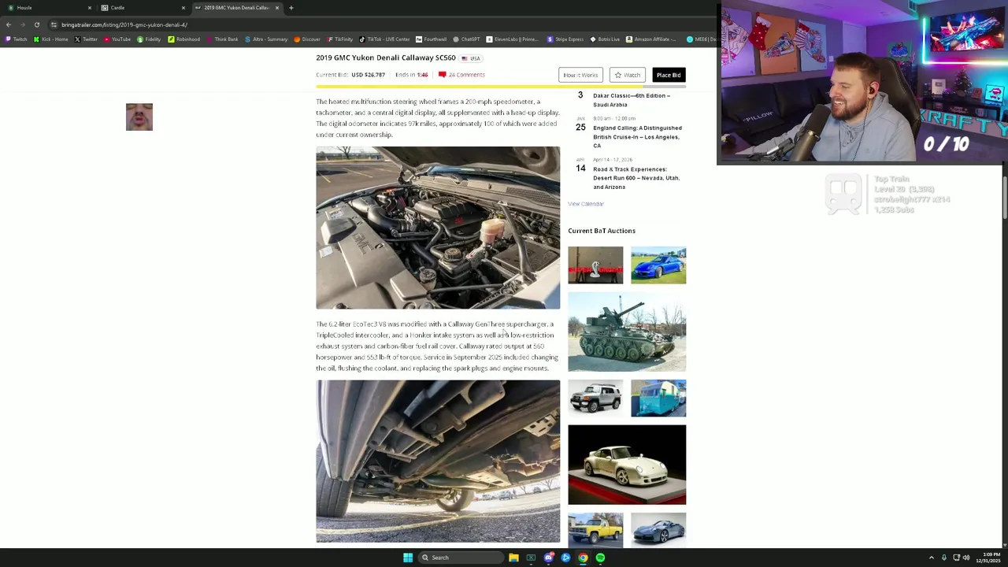This screenshot has height=567, width=1008.
Task: Click the commenter avatar thumbnail
Action: (x=139, y=117)
